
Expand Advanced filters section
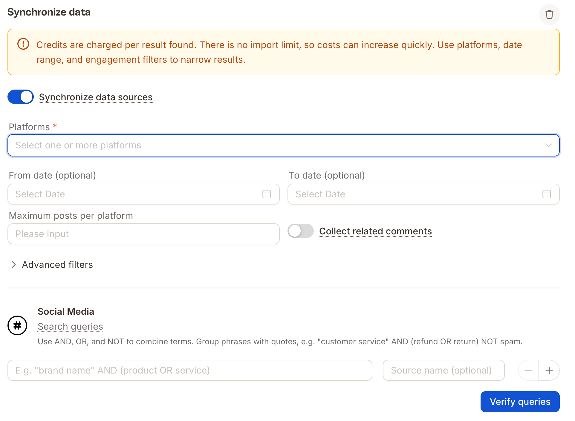(51, 265)
